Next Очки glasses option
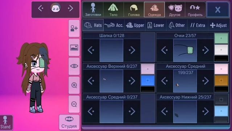 (x=206, y=50)
